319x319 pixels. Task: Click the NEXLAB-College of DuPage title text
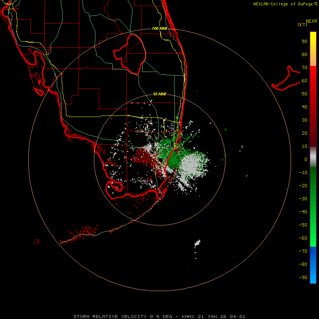pos(283,4)
